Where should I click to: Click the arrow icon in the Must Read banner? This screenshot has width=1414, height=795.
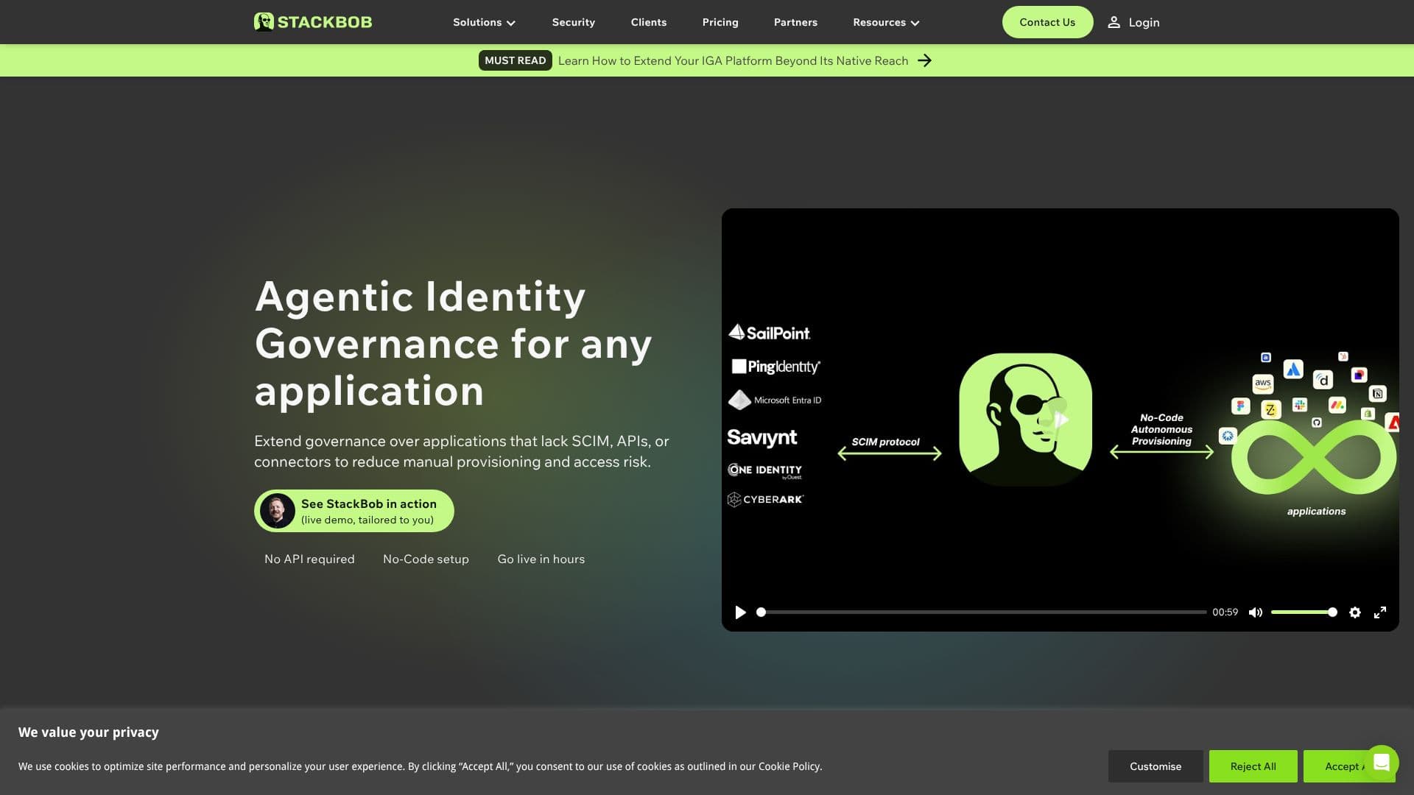pyautogui.click(x=925, y=60)
